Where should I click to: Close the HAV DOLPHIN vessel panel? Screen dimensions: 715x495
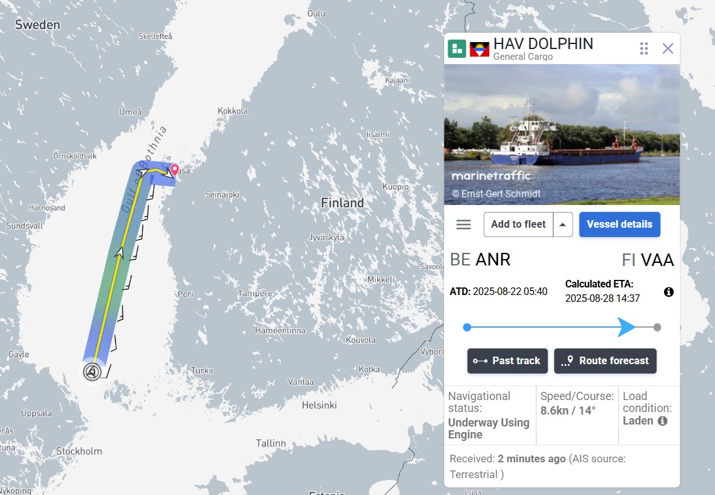[668, 48]
